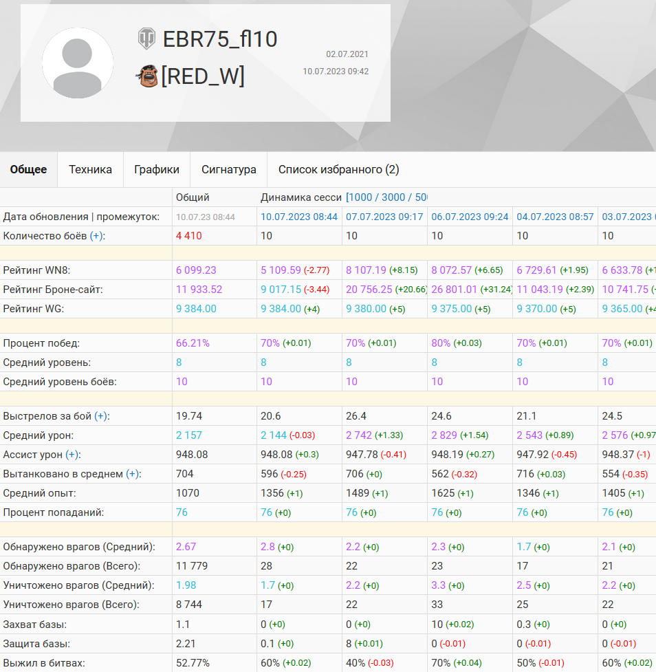This screenshot has width=656, height=672.
Task: Click the player name EBR75_fl10
Action: click(x=220, y=39)
